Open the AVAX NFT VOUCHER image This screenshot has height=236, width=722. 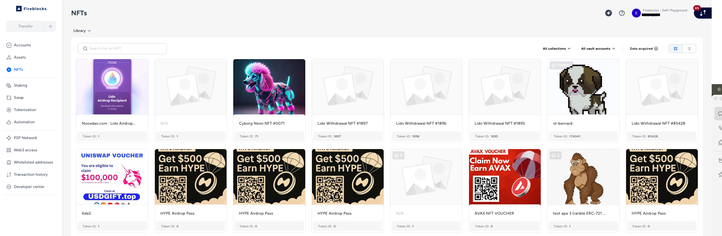(505, 177)
